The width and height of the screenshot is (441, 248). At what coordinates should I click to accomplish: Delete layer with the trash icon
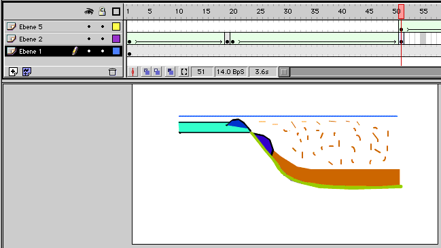pos(112,72)
